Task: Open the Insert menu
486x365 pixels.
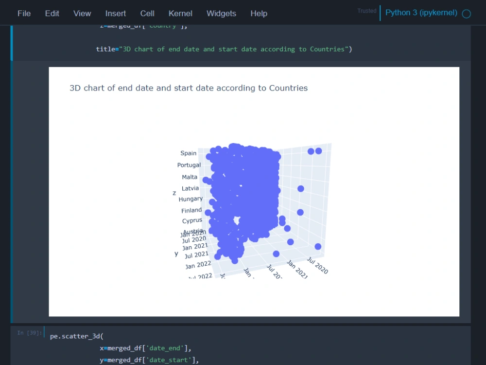Action: coord(115,13)
